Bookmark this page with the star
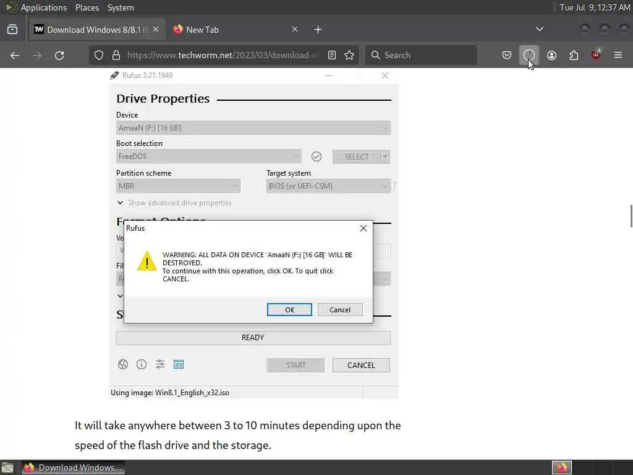 (349, 55)
